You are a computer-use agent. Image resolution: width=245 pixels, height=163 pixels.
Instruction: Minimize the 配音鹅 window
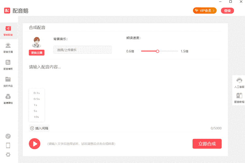point(220,2)
